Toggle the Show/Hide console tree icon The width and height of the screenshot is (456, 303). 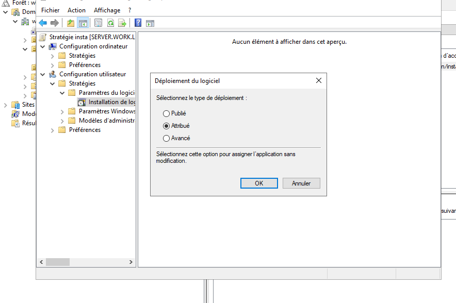tap(83, 23)
